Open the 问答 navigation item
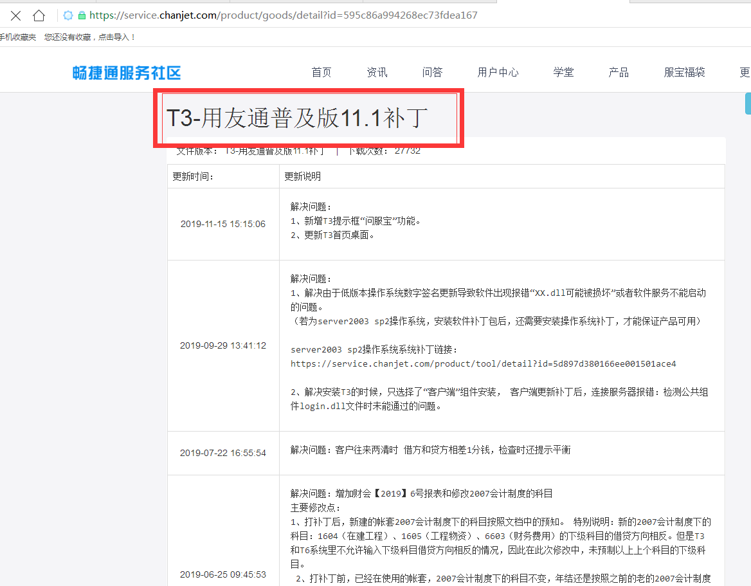This screenshot has height=586, width=751. [433, 72]
